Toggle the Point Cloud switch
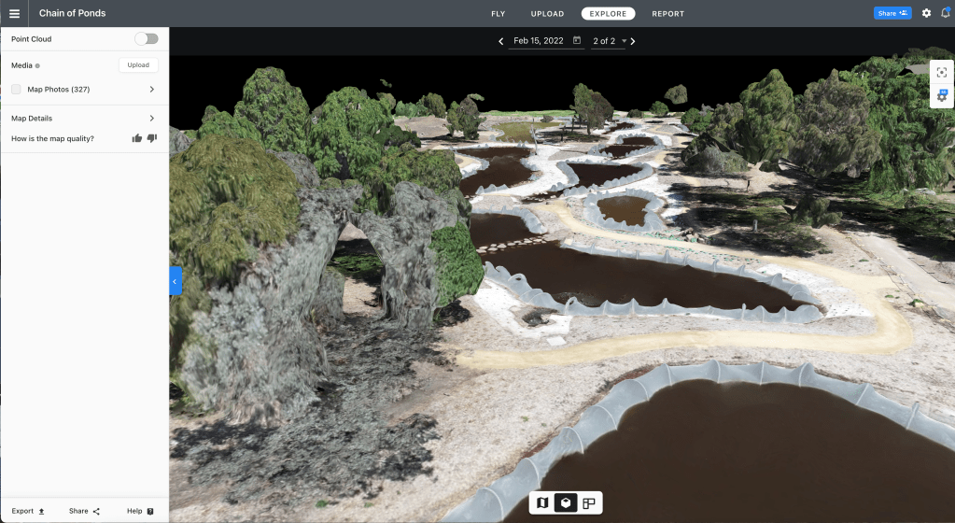 pyautogui.click(x=147, y=39)
